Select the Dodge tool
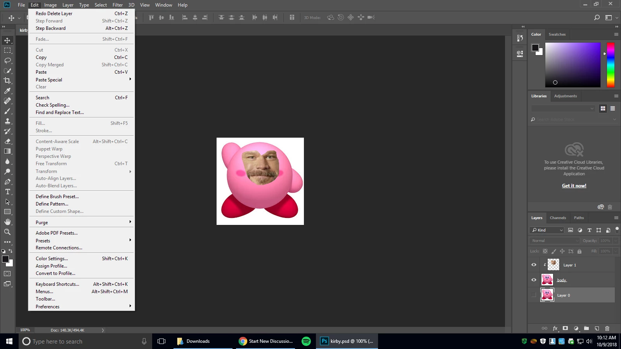The image size is (621, 349). tap(7, 171)
